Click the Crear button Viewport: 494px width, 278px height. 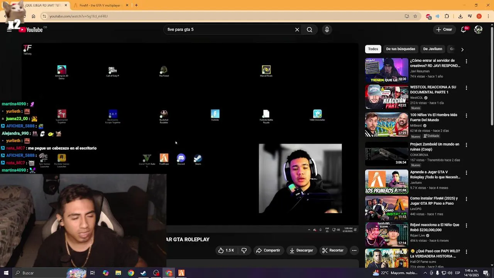(x=444, y=30)
